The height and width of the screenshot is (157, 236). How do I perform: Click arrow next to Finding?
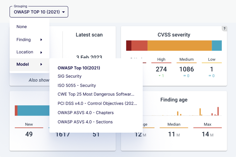click(x=41, y=40)
